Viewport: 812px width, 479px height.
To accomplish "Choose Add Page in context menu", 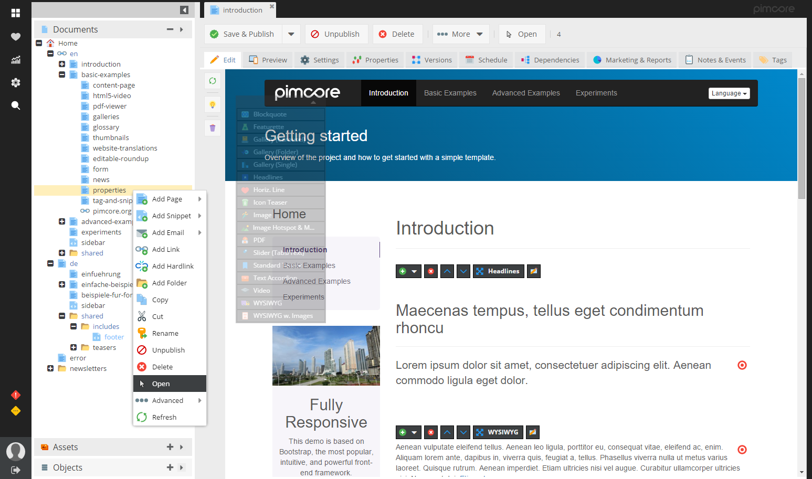I will tap(170, 199).
